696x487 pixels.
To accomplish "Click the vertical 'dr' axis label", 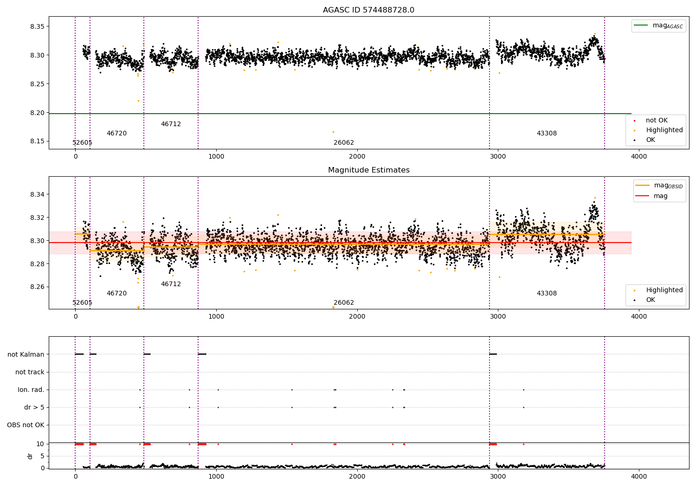I will (x=30, y=456).
